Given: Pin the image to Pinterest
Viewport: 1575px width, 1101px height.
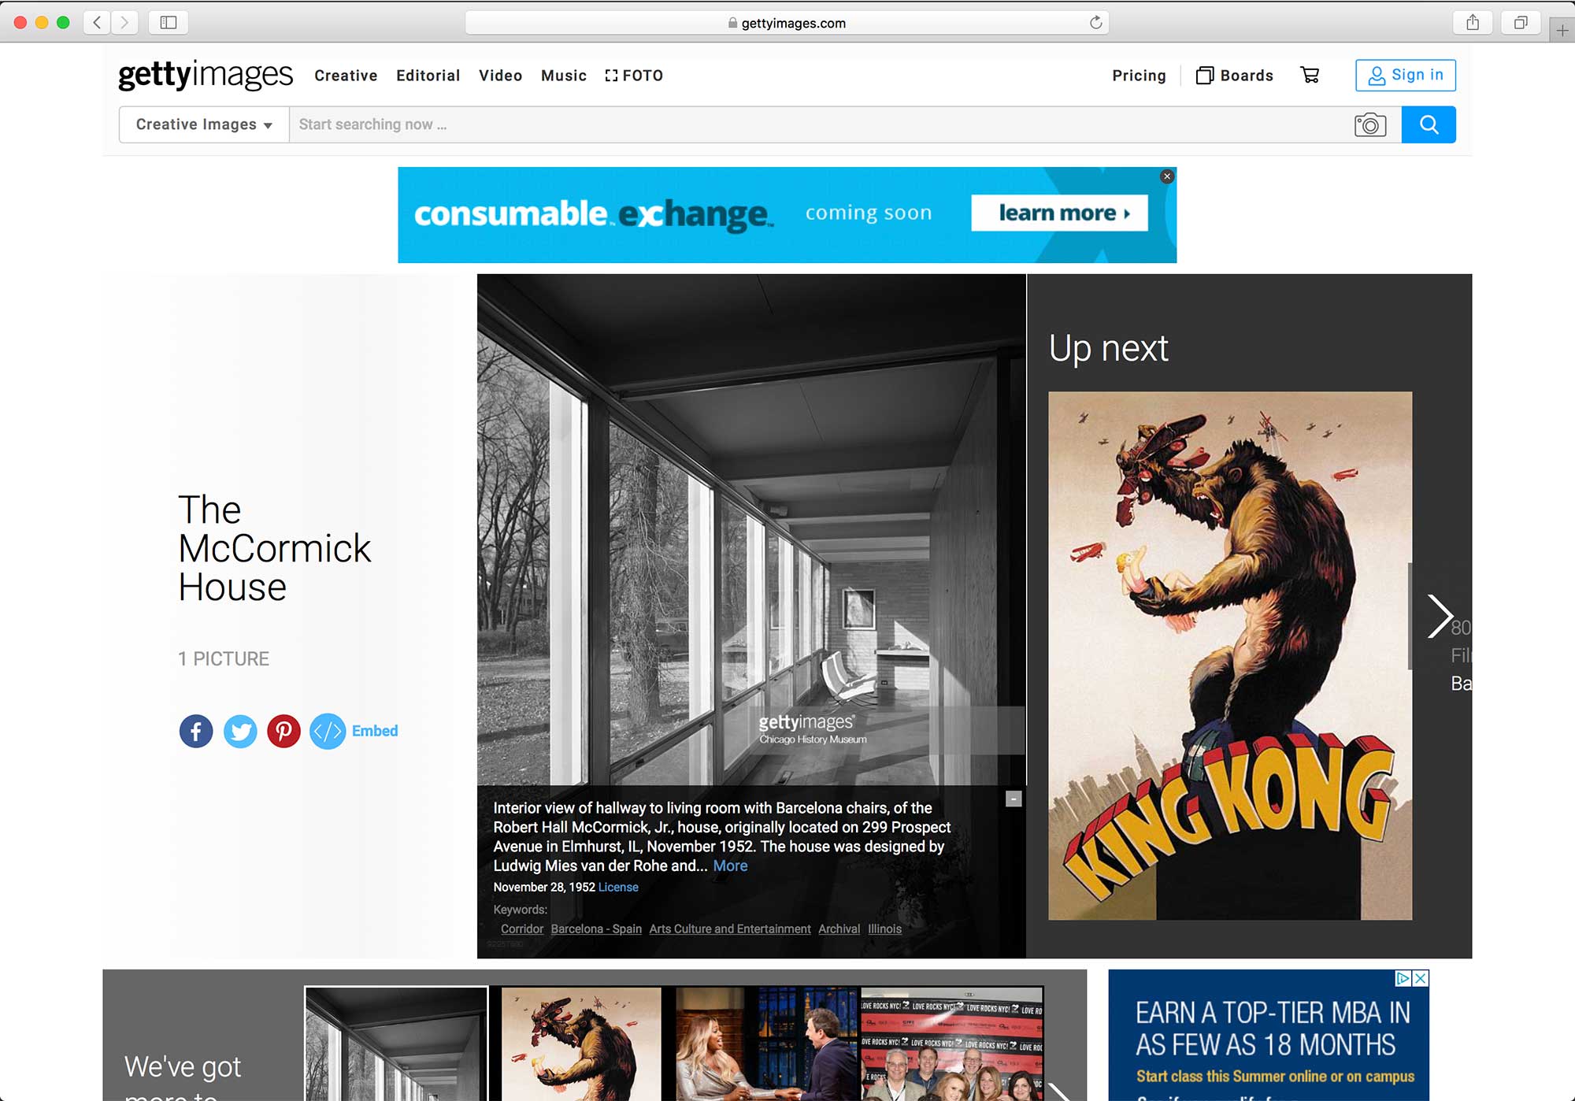Looking at the screenshot, I should click(283, 731).
